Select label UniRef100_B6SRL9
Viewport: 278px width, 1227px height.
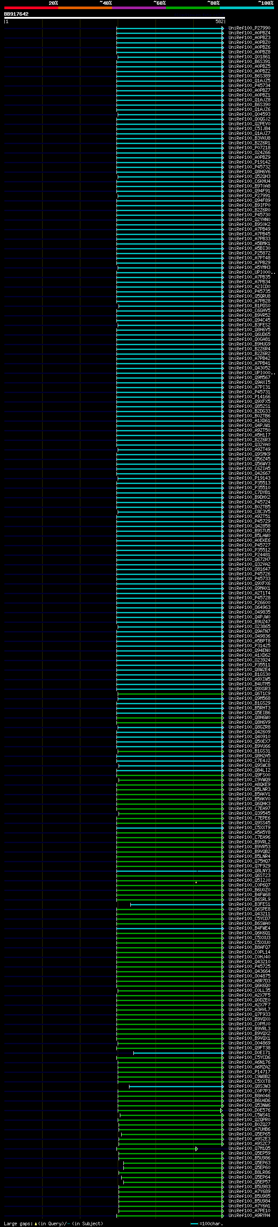[x=249, y=899]
